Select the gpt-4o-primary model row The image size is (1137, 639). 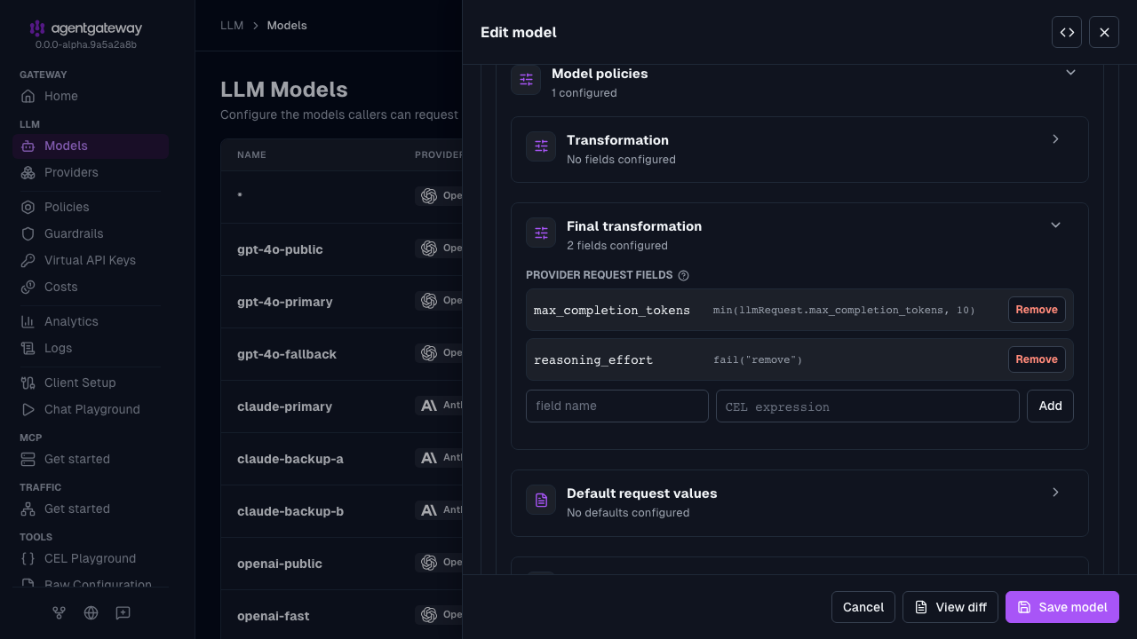click(x=342, y=302)
